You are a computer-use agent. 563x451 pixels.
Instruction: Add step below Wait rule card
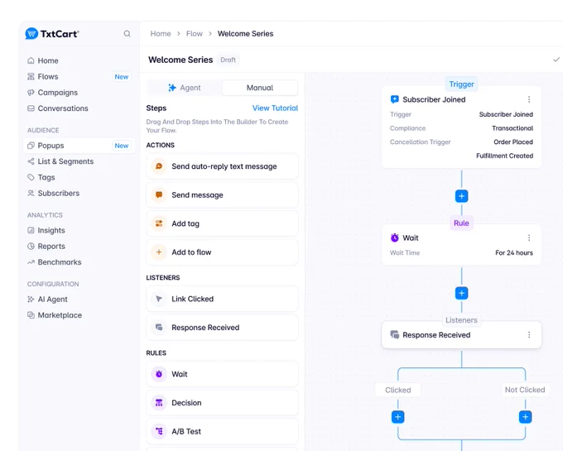461,293
